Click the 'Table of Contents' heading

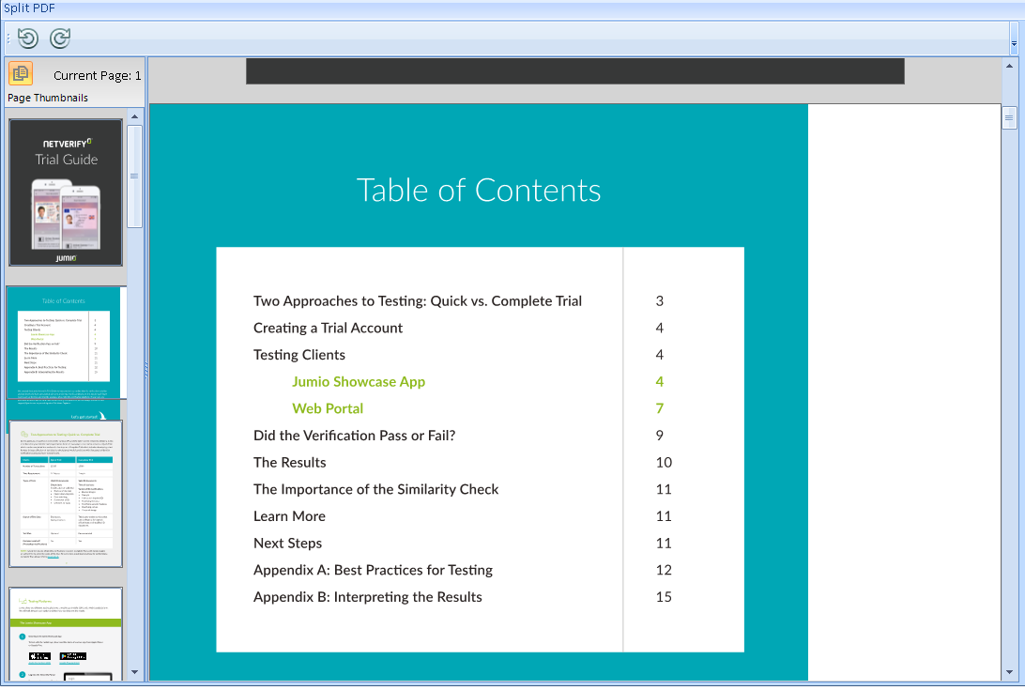[x=479, y=191]
